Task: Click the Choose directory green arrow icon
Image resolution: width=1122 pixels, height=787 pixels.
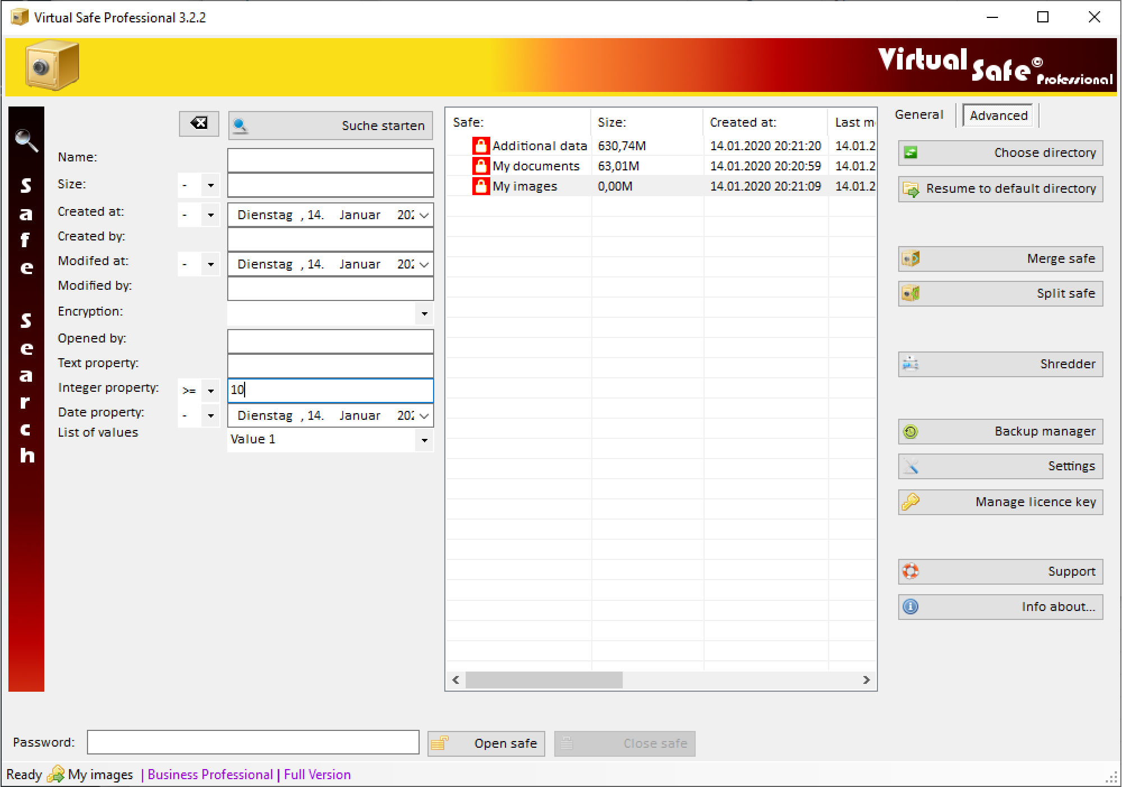Action: 911,152
